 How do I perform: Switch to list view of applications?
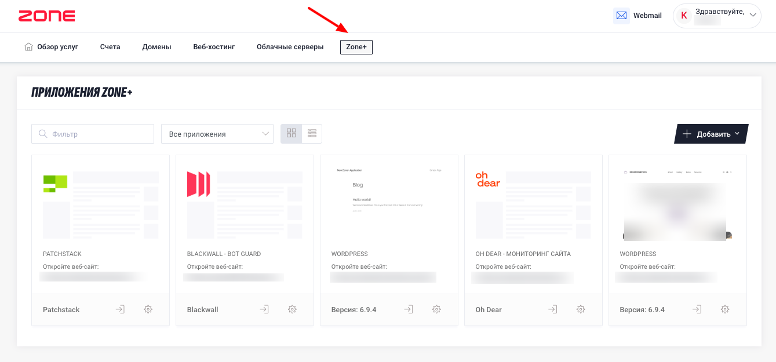point(312,134)
